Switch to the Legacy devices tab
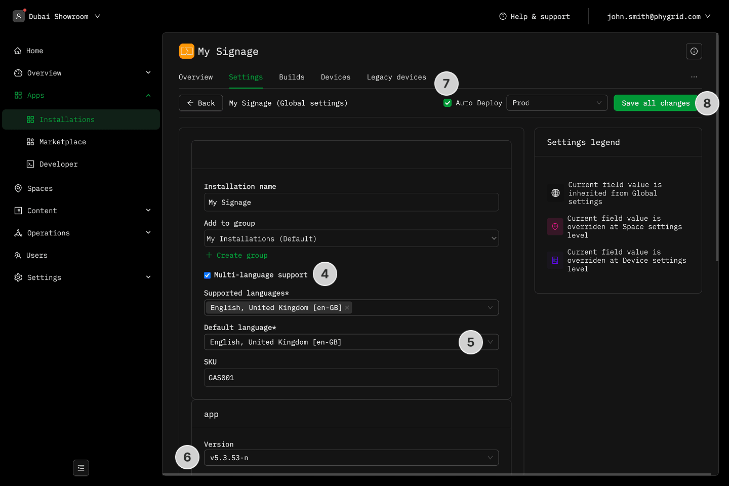Image resolution: width=729 pixels, height=486 pixels. (x=396, y=77)
